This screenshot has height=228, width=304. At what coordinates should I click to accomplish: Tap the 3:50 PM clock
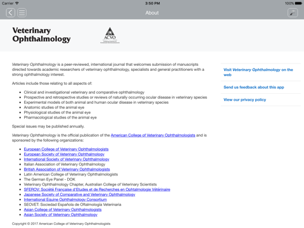tap(152, 3)
